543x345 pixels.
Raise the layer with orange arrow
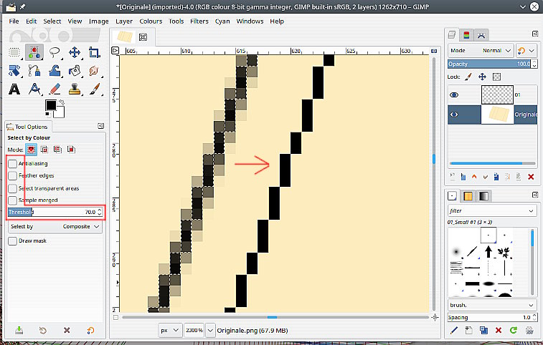tap(474, 177)
